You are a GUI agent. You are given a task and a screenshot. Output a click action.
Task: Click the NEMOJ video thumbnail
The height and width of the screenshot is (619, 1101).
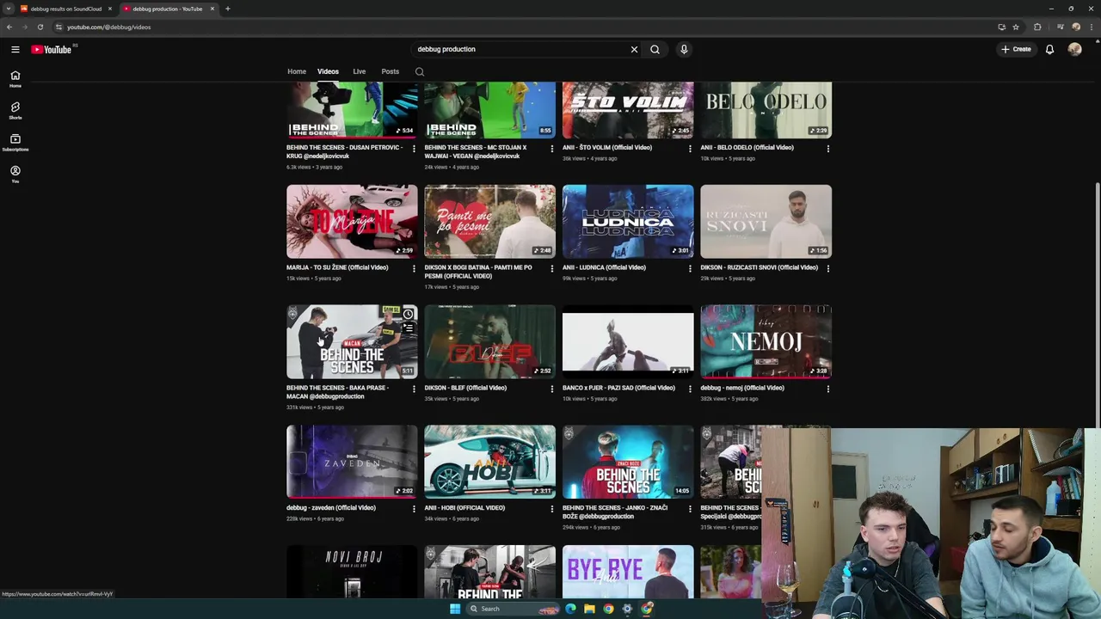(766, 341)
